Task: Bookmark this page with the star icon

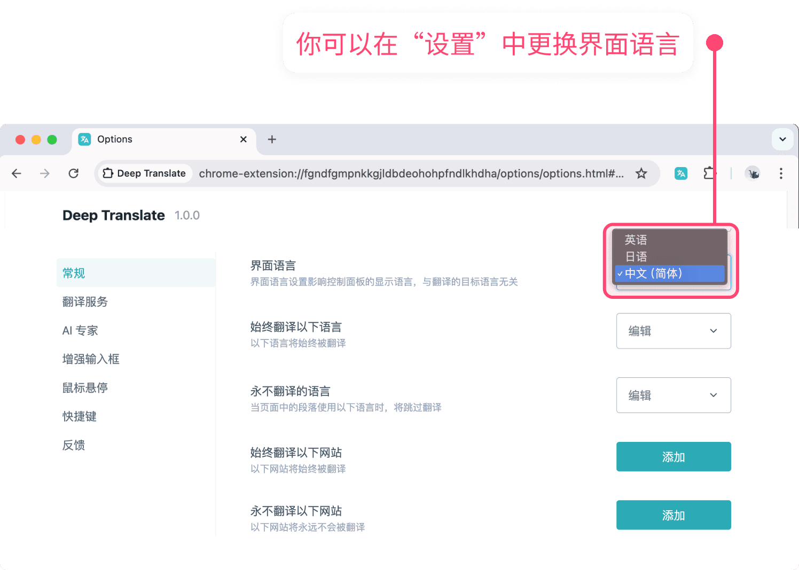Action: (x=641, y=173)
